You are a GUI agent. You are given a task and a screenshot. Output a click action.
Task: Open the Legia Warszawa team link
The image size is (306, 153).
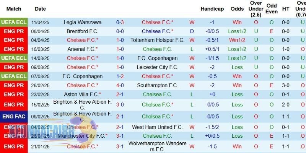click(83, 22)
